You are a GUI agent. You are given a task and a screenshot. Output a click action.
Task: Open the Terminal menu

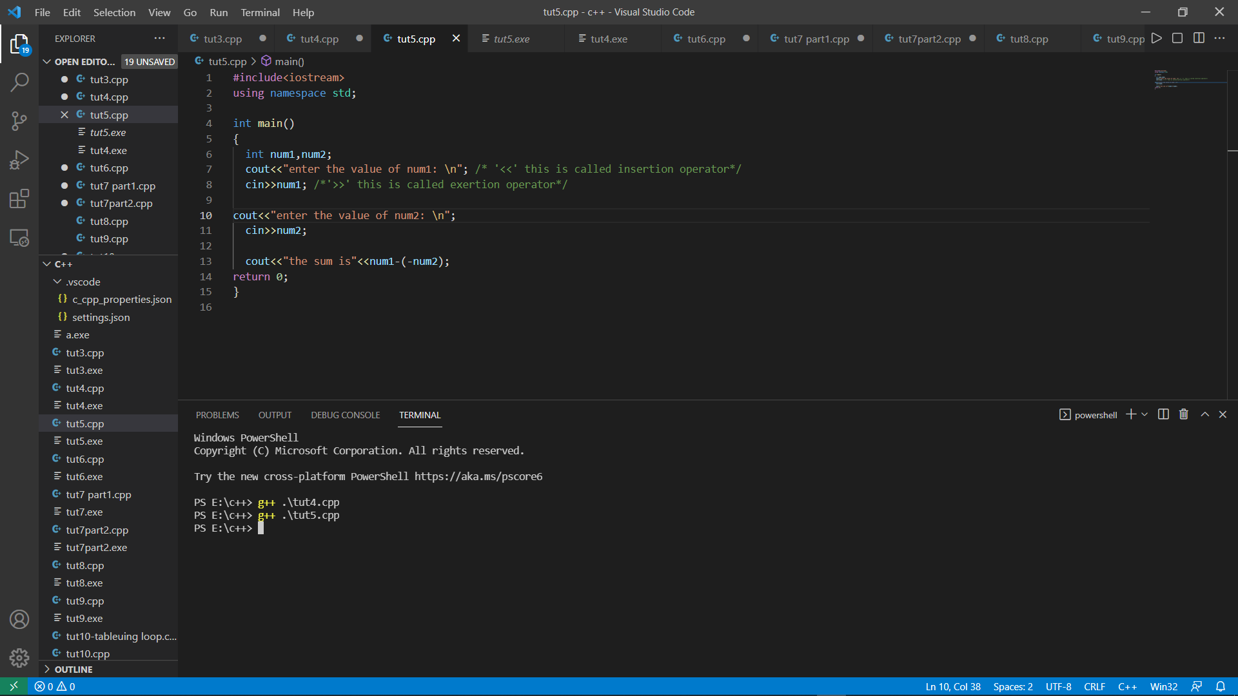pos(260,12)
